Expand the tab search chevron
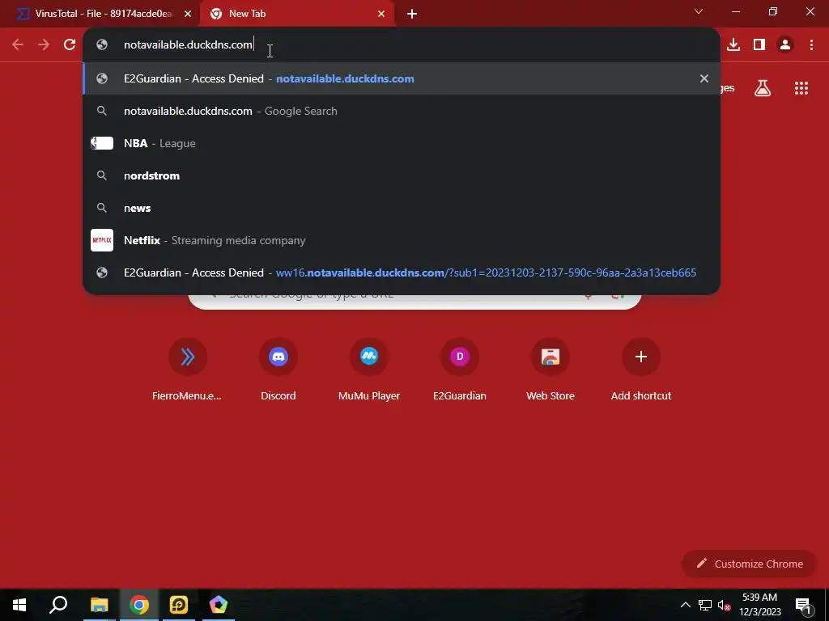 pos(699,11)
